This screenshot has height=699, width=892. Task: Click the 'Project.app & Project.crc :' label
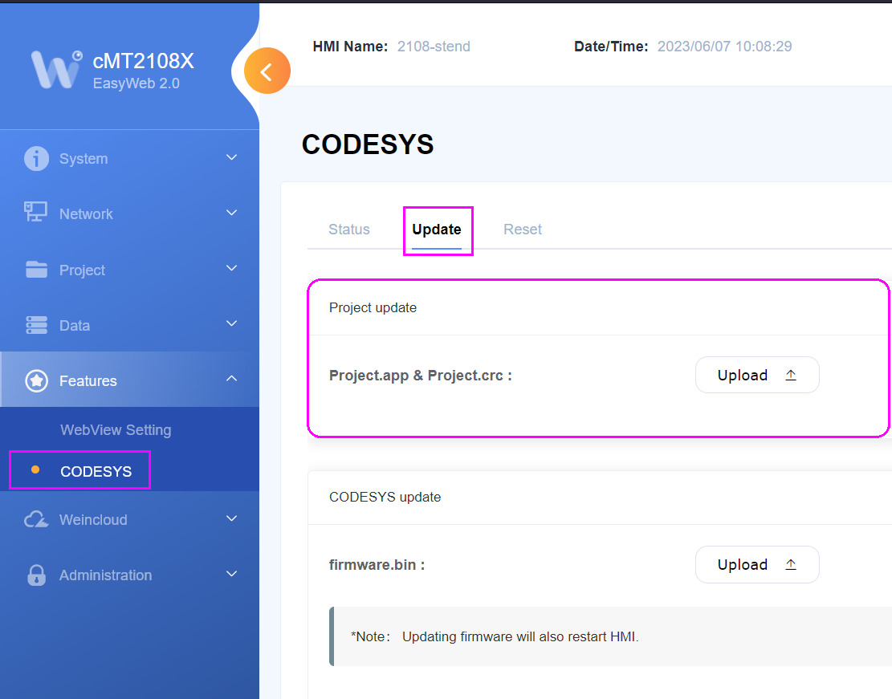(x=421, y=376)
